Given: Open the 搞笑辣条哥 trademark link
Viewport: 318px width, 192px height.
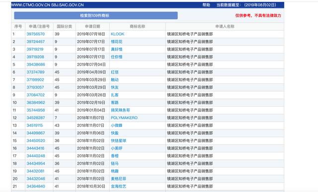Looking at the screenshot, I should click(x=120, y=110).
